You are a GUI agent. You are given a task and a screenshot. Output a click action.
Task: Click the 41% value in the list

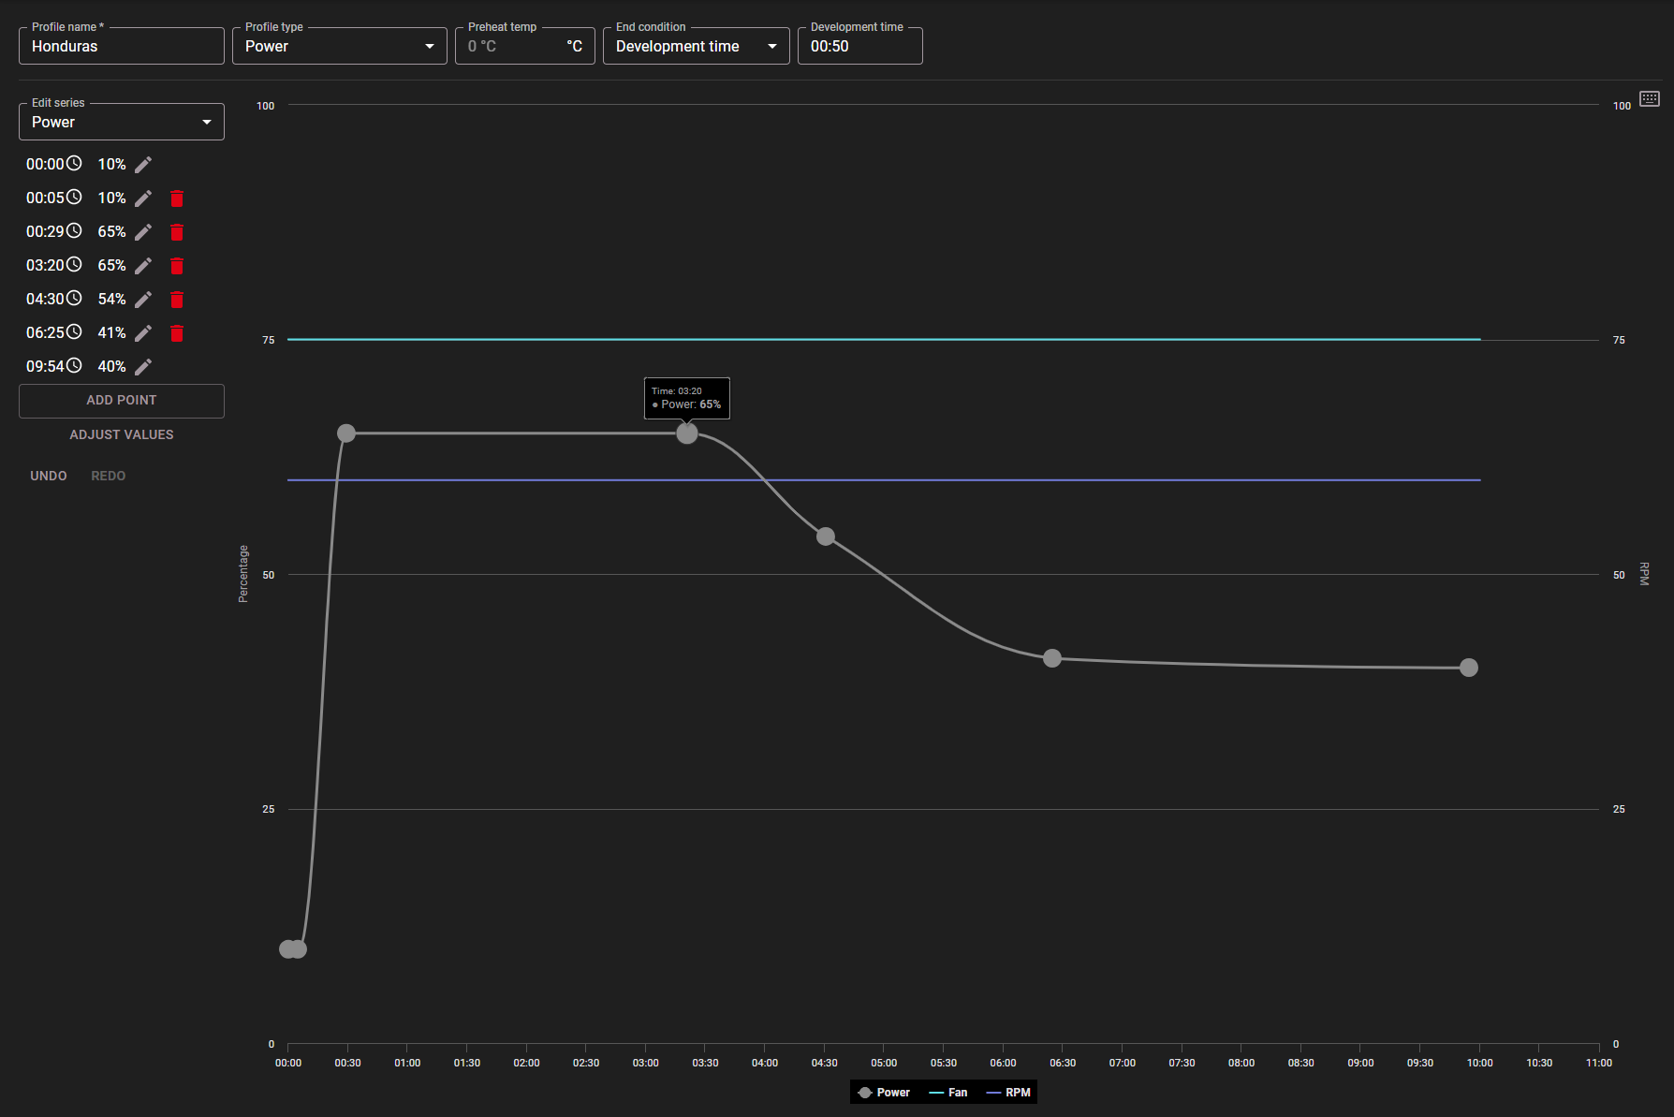(111, 333)
